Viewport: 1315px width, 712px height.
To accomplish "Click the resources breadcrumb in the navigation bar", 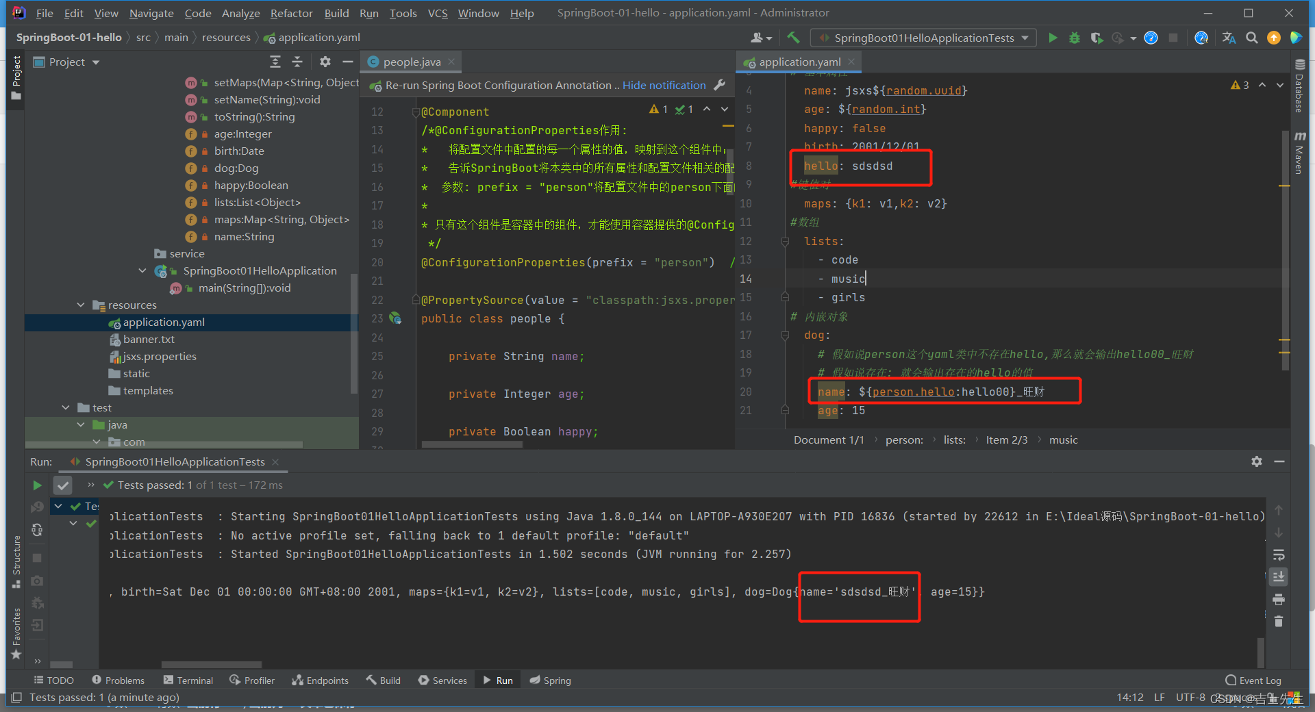I will [x=226, y=38].
